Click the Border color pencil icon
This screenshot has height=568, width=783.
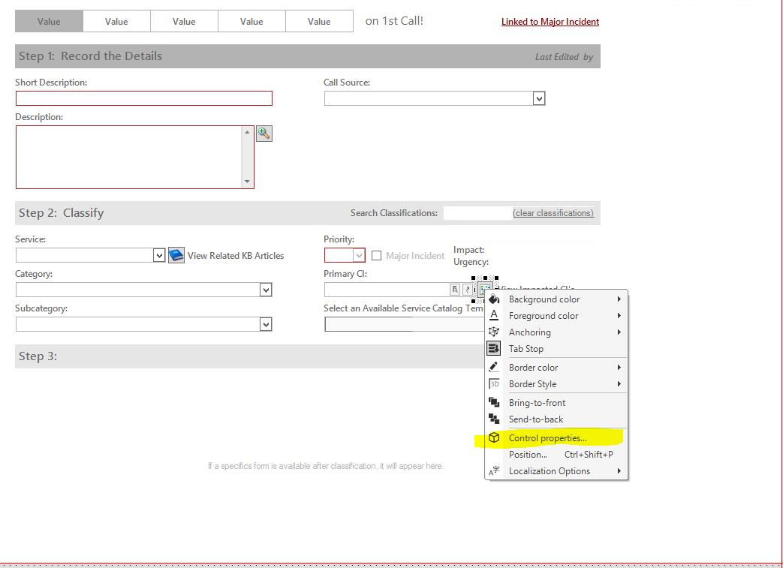pyautogui.click(x=493, y=367)
